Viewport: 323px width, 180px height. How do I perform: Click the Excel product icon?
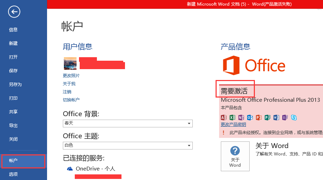[232, 118]
